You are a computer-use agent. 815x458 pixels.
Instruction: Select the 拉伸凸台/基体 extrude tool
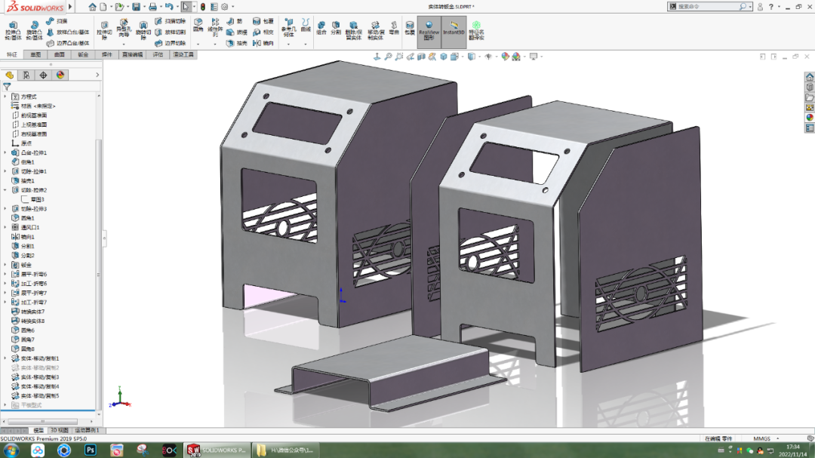11,28
